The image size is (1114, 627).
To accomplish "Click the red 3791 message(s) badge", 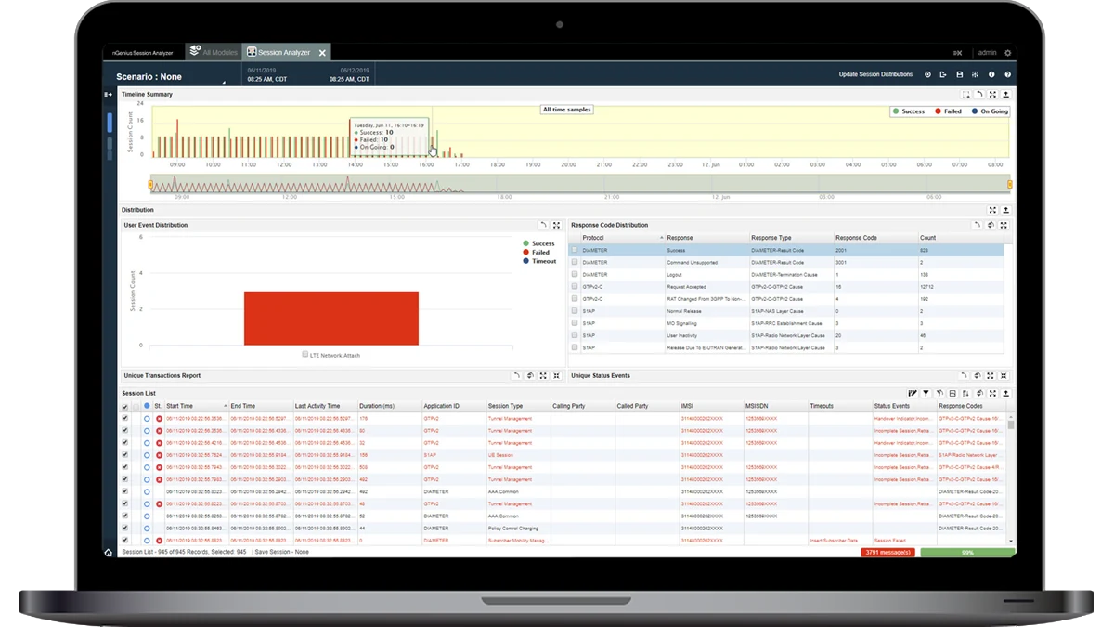I will point(887,552).
